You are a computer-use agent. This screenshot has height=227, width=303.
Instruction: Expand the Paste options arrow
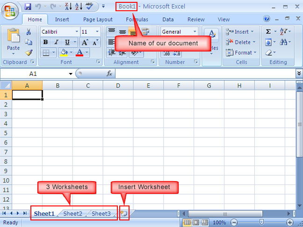tap(14, 53)
